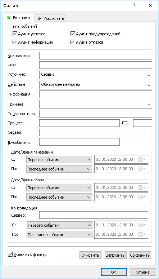The width and height of the screenshot is (159, 279).
Task: Open the Действие dropdown with Обнаружен кейлогер
Action: [x=96, y=85]
